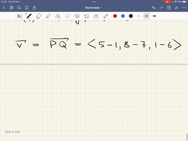
Task: Go back using the left chevron
Action: 4,8
